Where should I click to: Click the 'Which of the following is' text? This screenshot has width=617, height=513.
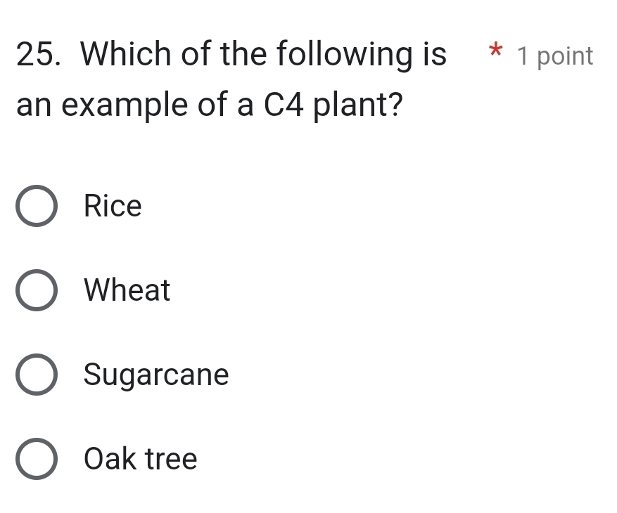(x=263, y=54)
